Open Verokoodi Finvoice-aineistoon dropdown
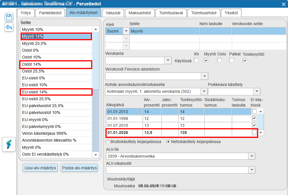The image size is (288, 195). (x=204, y=76)
